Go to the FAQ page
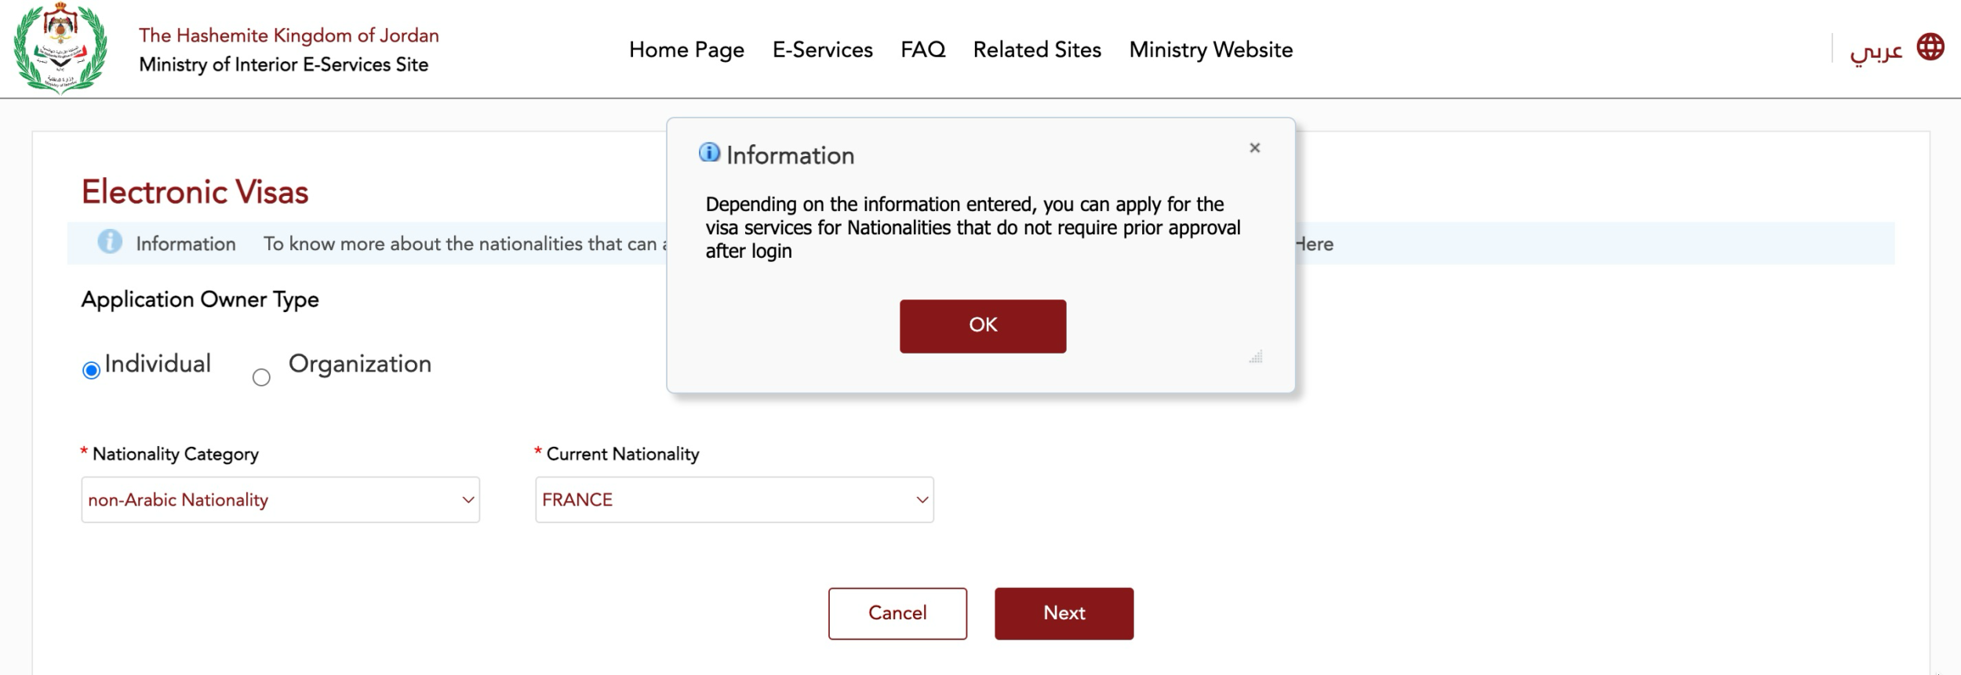Viewport: 1961px width, 675px height. coord(922,49)
